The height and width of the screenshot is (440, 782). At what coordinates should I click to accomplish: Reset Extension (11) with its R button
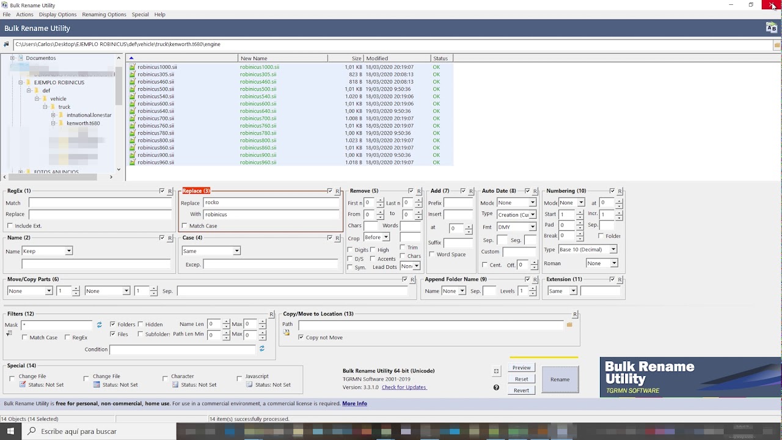coord(620,280)
